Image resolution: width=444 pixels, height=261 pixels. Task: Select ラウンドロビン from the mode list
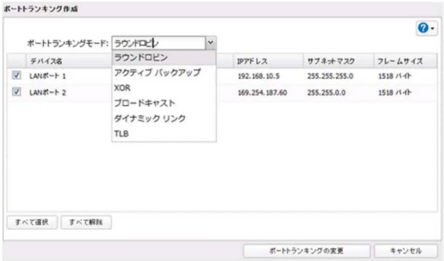click(x=164, y=58)
